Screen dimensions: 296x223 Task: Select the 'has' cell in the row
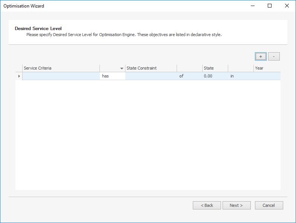113,76
